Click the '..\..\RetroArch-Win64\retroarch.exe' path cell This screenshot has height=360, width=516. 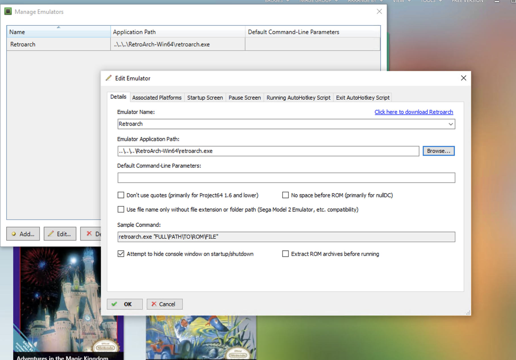coord(178,44)
